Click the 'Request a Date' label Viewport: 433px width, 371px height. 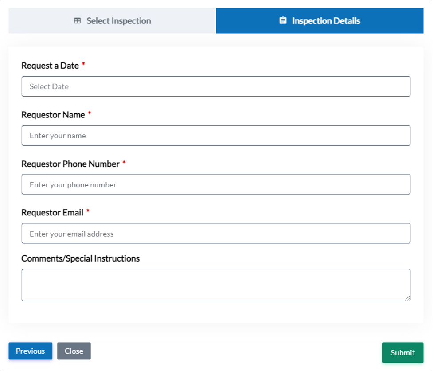(50, 66)
